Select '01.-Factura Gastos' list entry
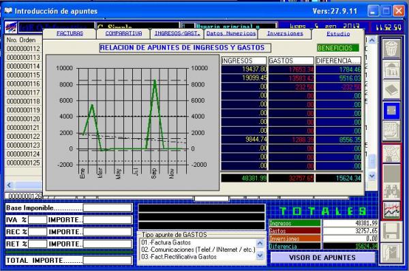 [166, 242]
